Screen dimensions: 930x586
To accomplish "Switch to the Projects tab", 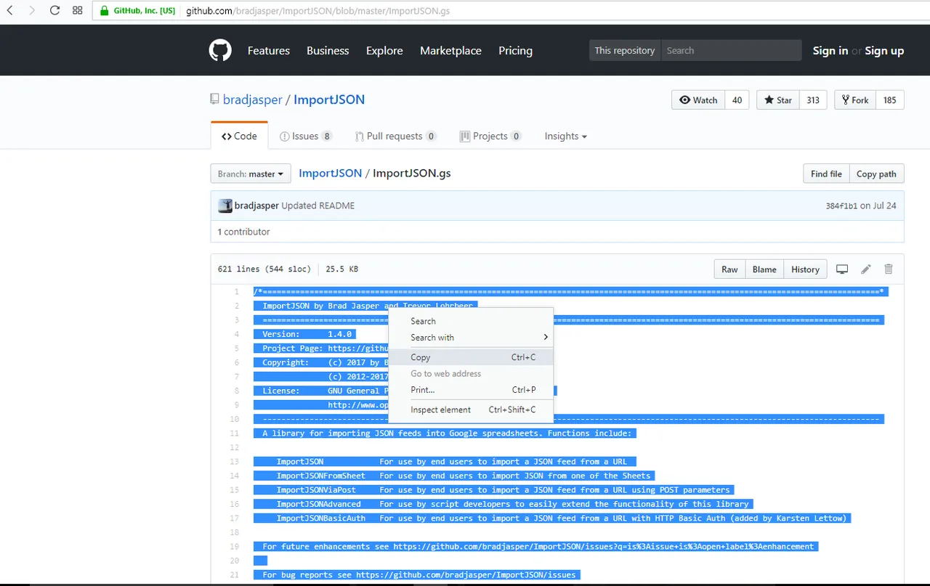I will [x=490, y=136].
